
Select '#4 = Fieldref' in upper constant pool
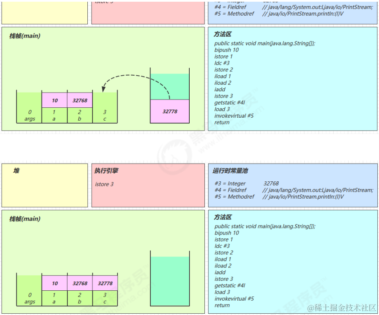click(230, 7)
